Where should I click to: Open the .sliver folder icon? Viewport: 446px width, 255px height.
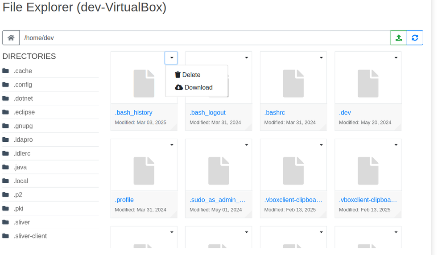pos(6,222)
